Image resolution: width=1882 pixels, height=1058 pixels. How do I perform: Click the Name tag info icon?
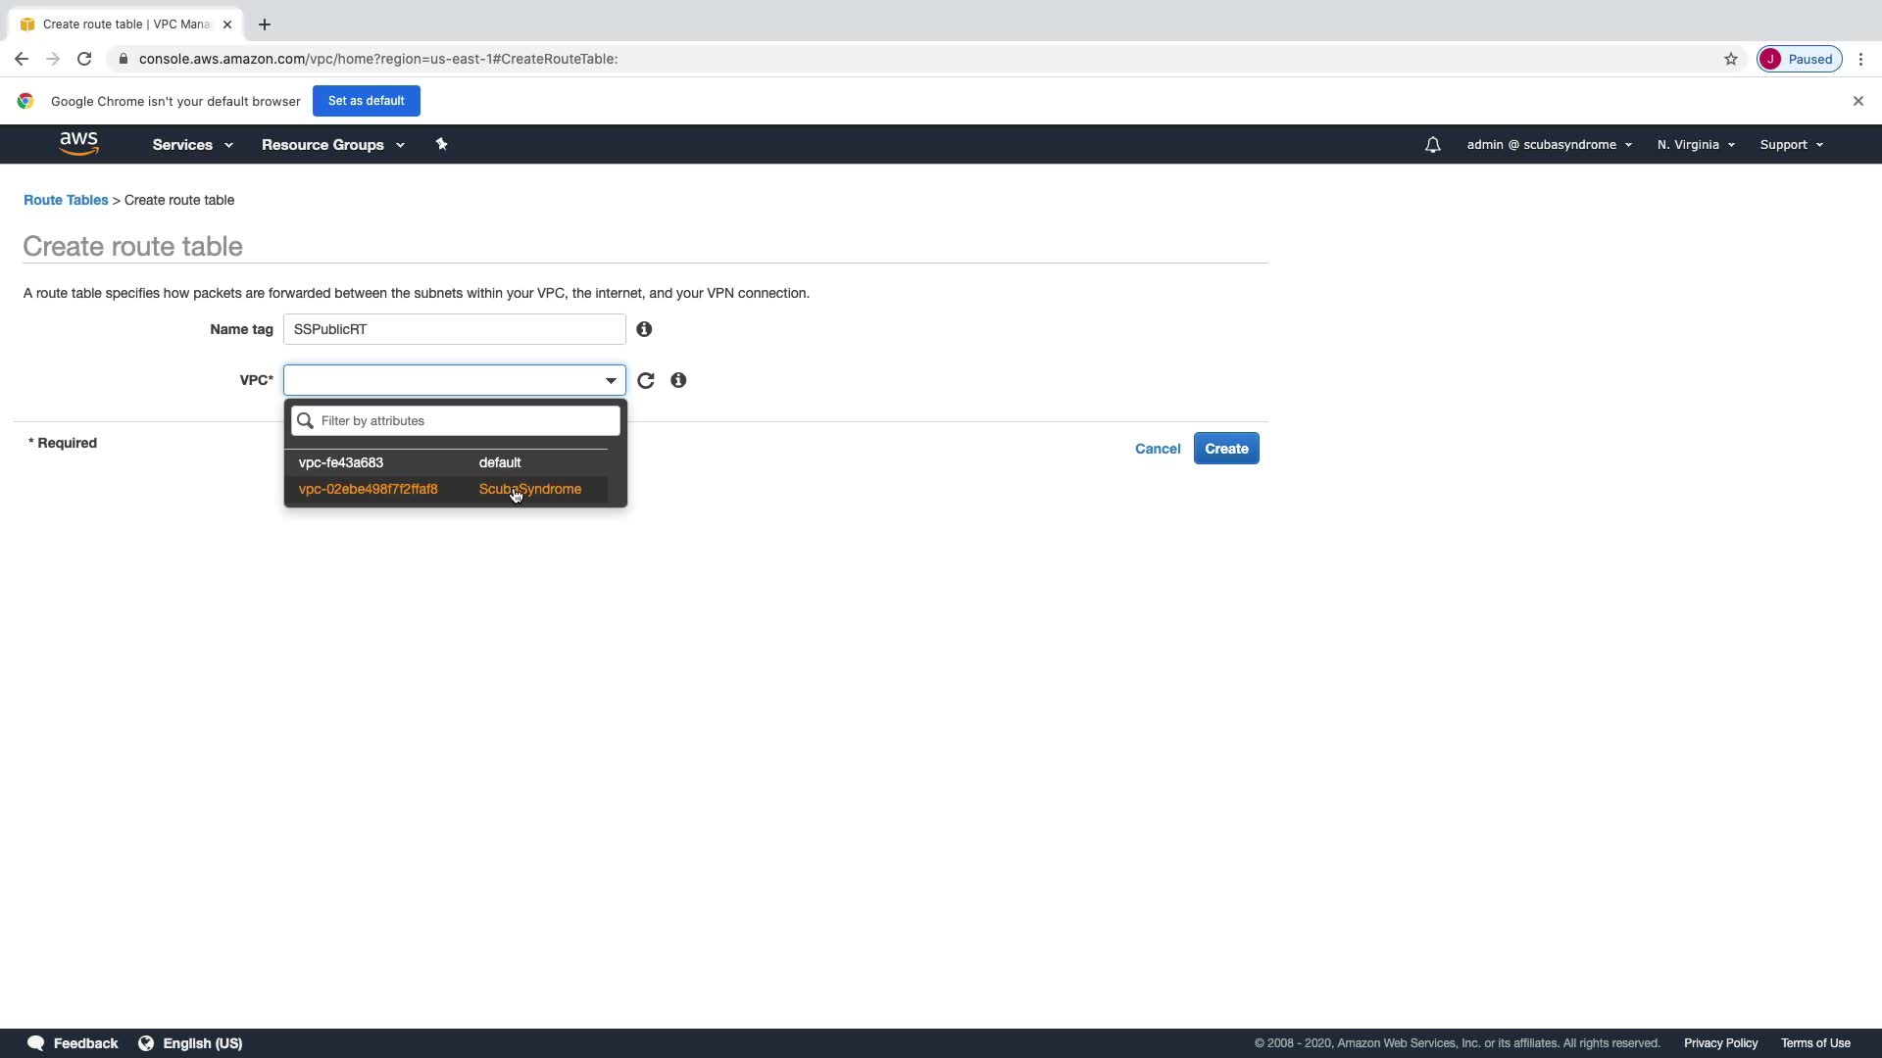point(644,329)
